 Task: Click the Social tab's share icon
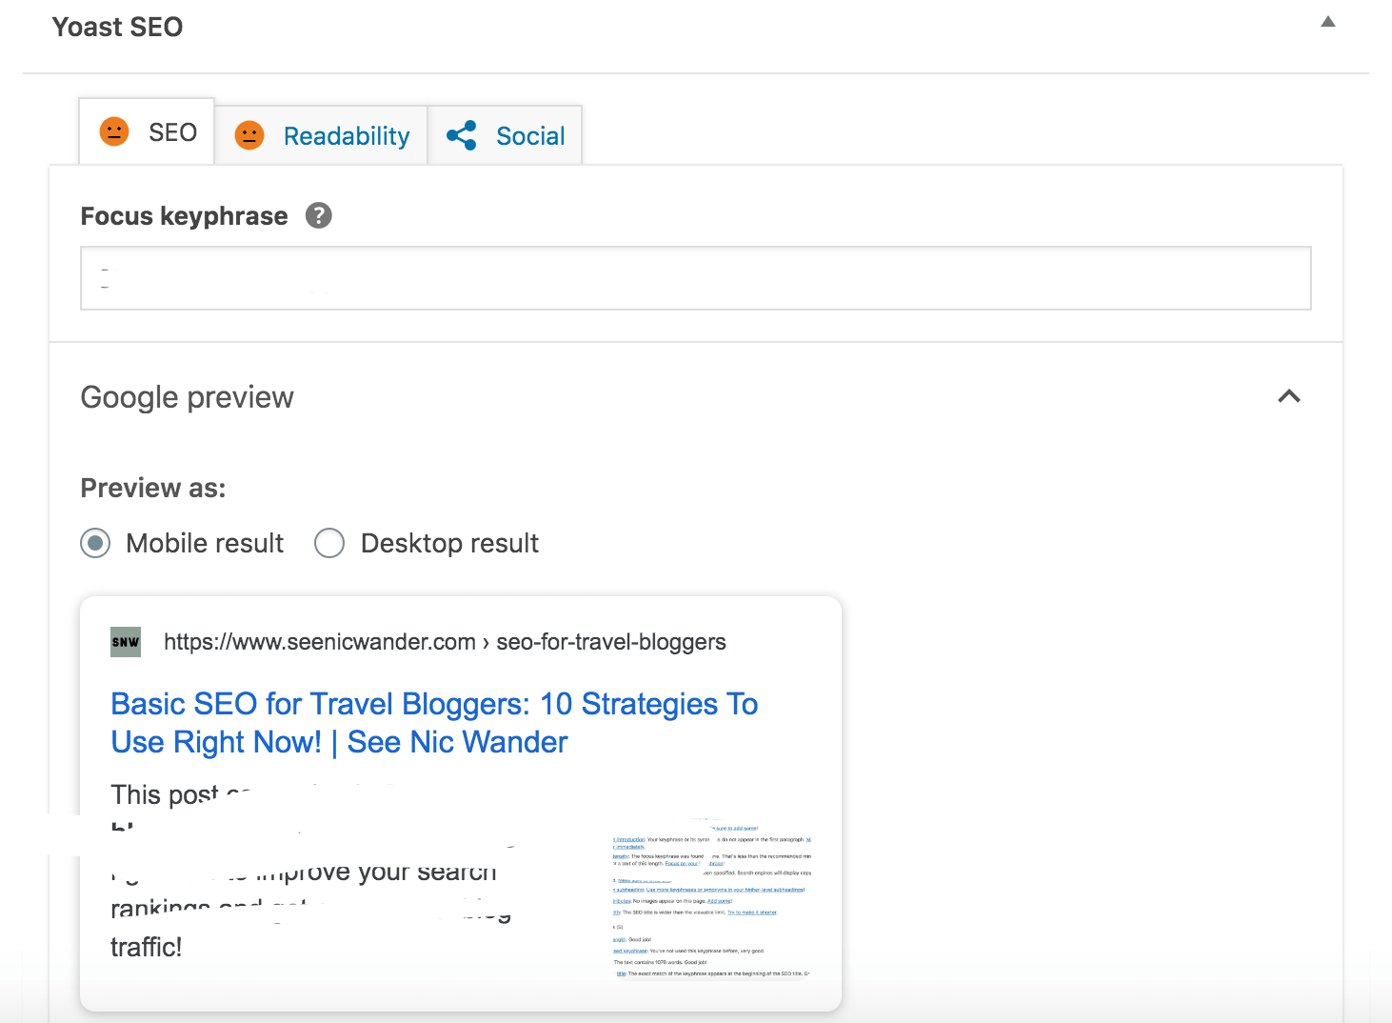tap(462, 135)
